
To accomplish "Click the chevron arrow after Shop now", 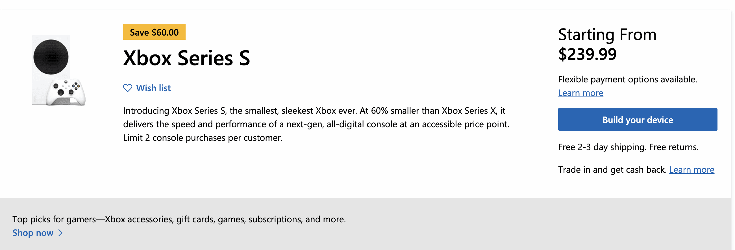I will tap(60, 233).
